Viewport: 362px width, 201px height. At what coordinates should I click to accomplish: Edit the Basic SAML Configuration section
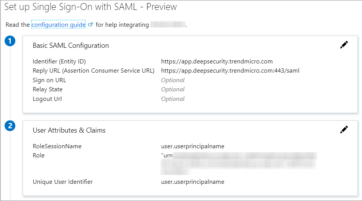344,45
